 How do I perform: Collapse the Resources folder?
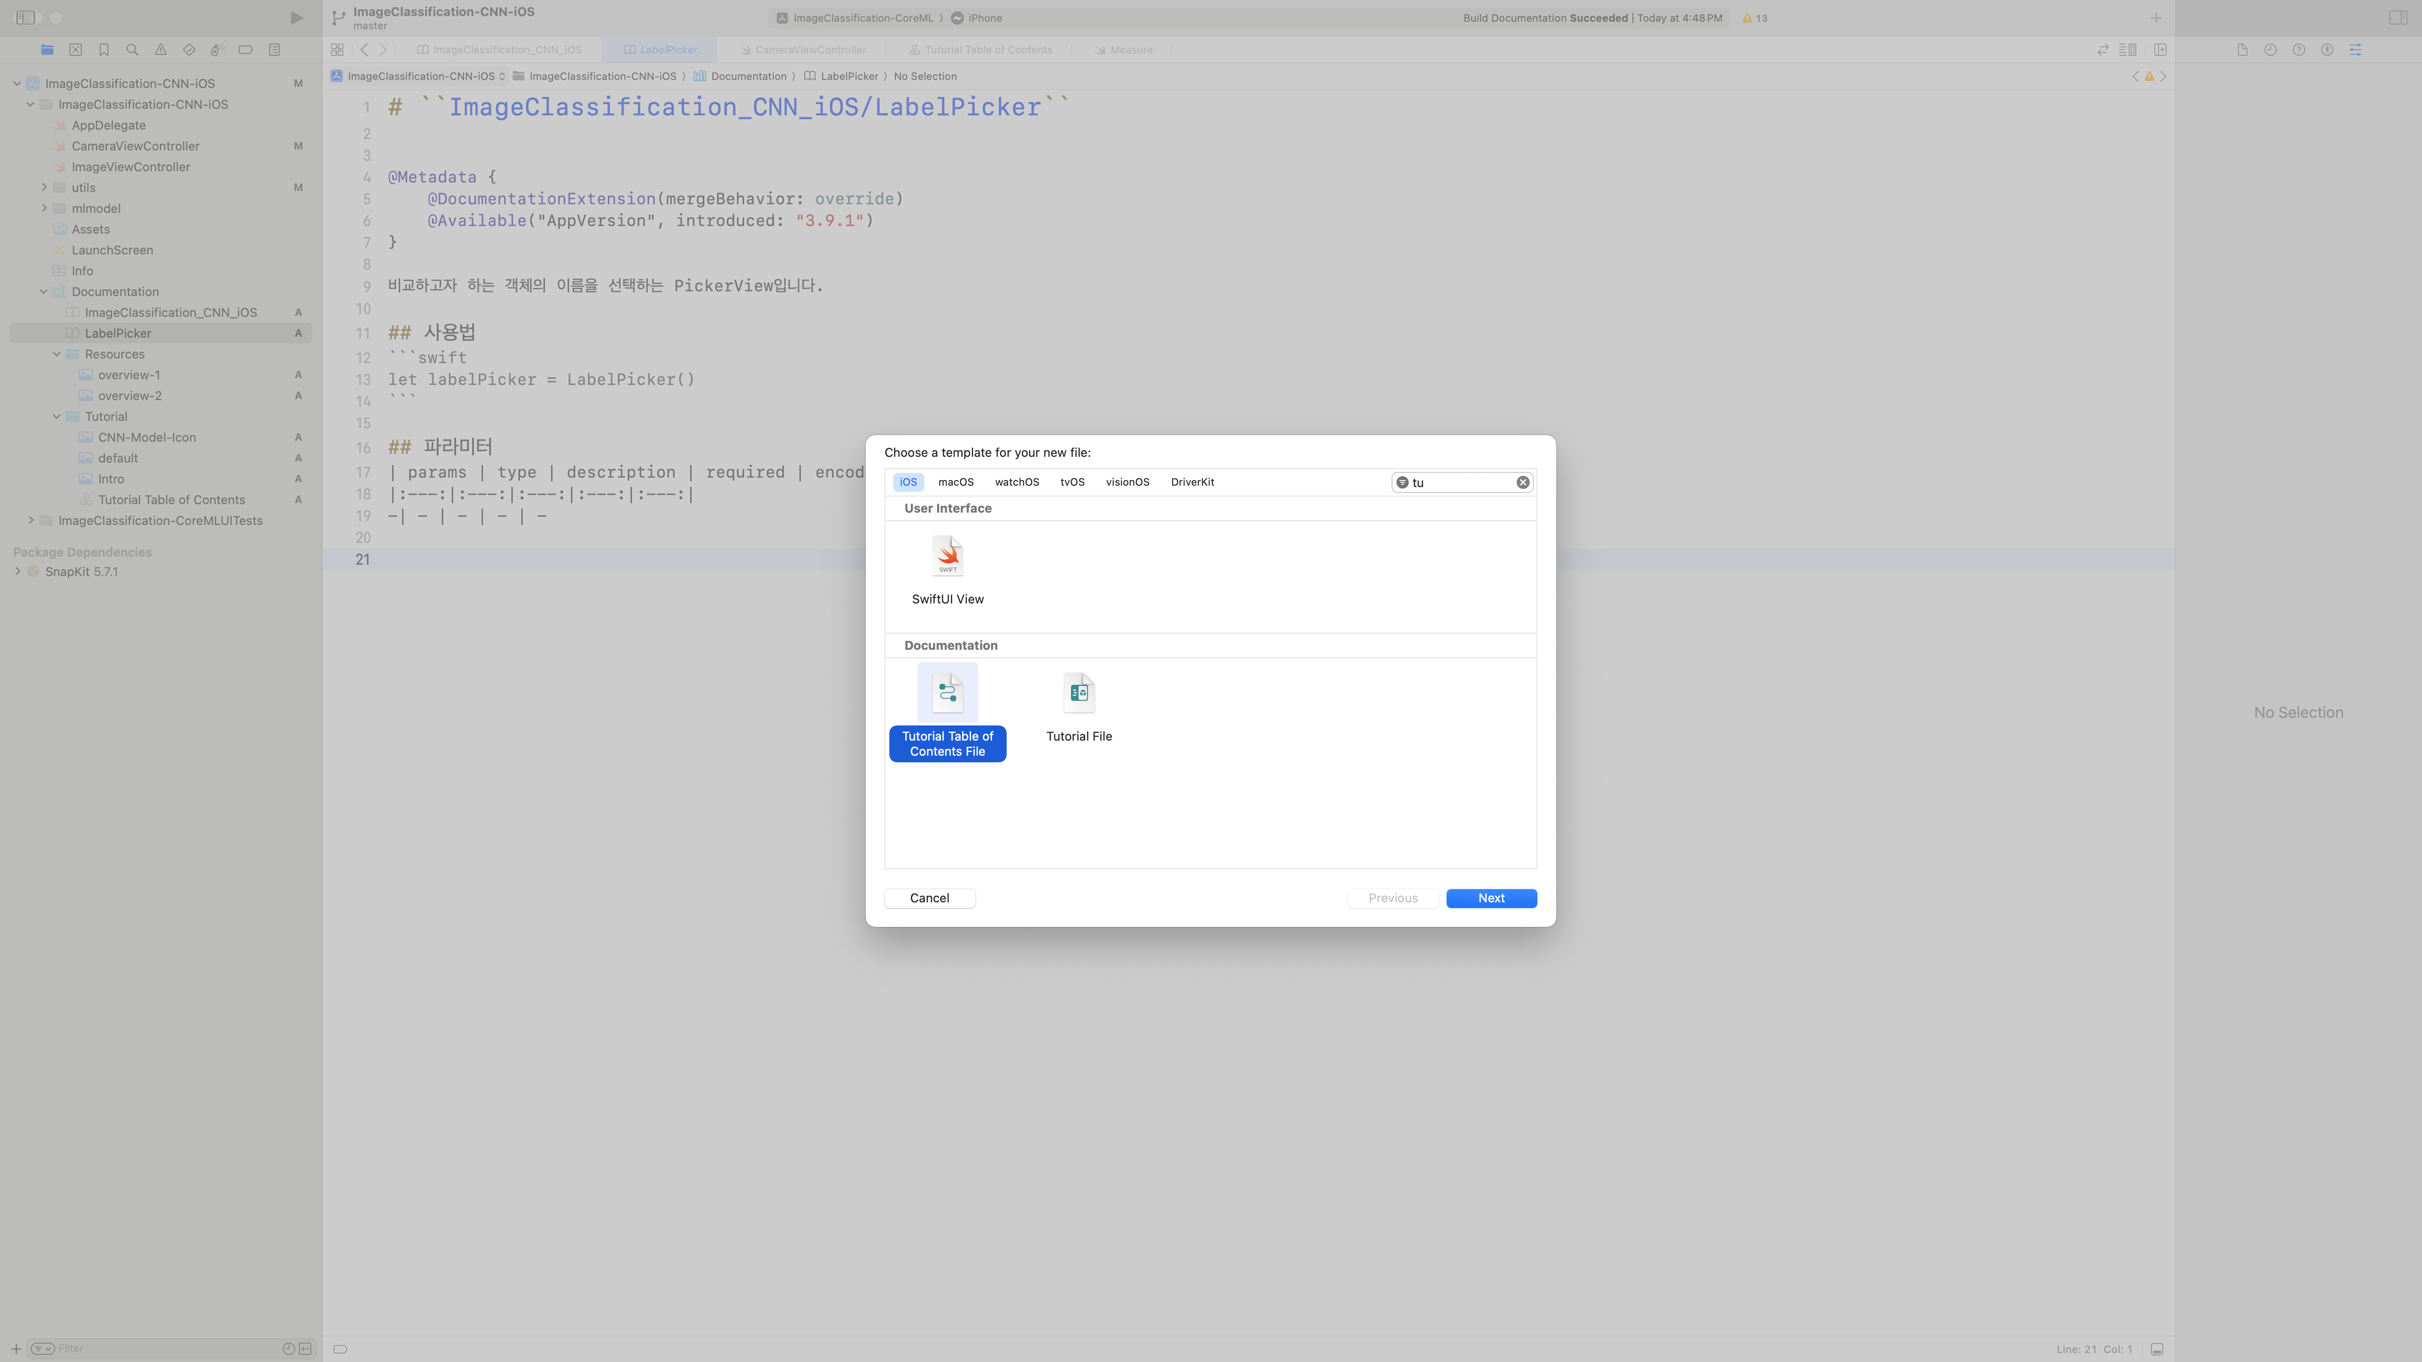coord(56,354)
